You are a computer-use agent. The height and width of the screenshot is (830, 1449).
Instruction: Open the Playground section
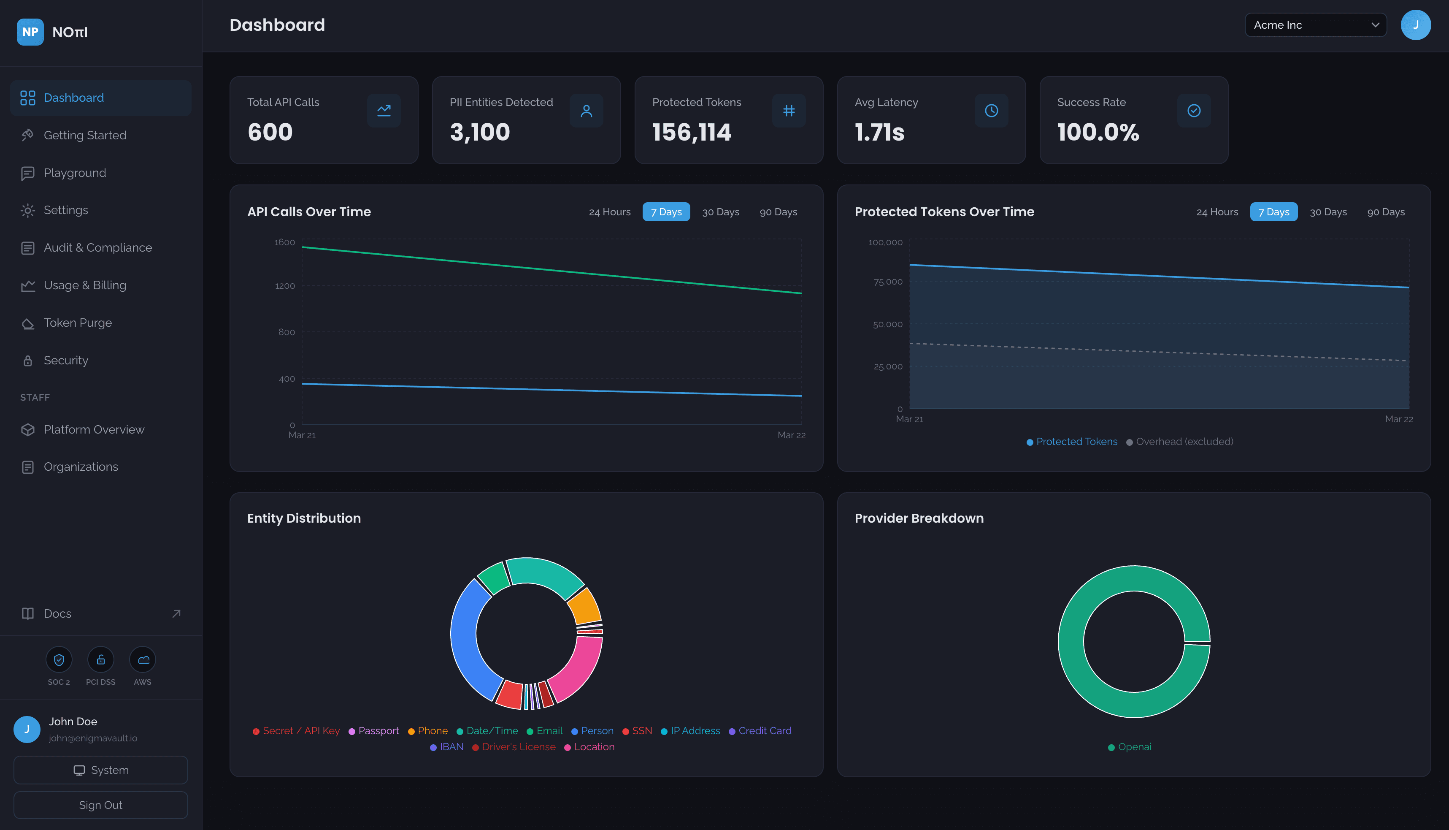(x=75, y=173)
